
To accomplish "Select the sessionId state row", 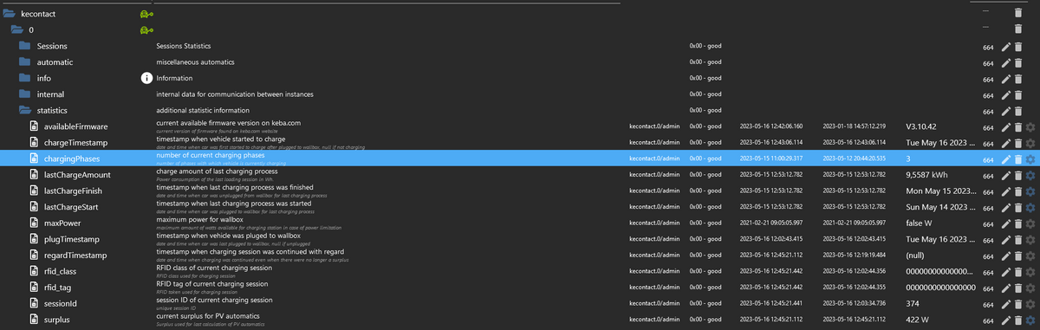I will coord(520,304).
